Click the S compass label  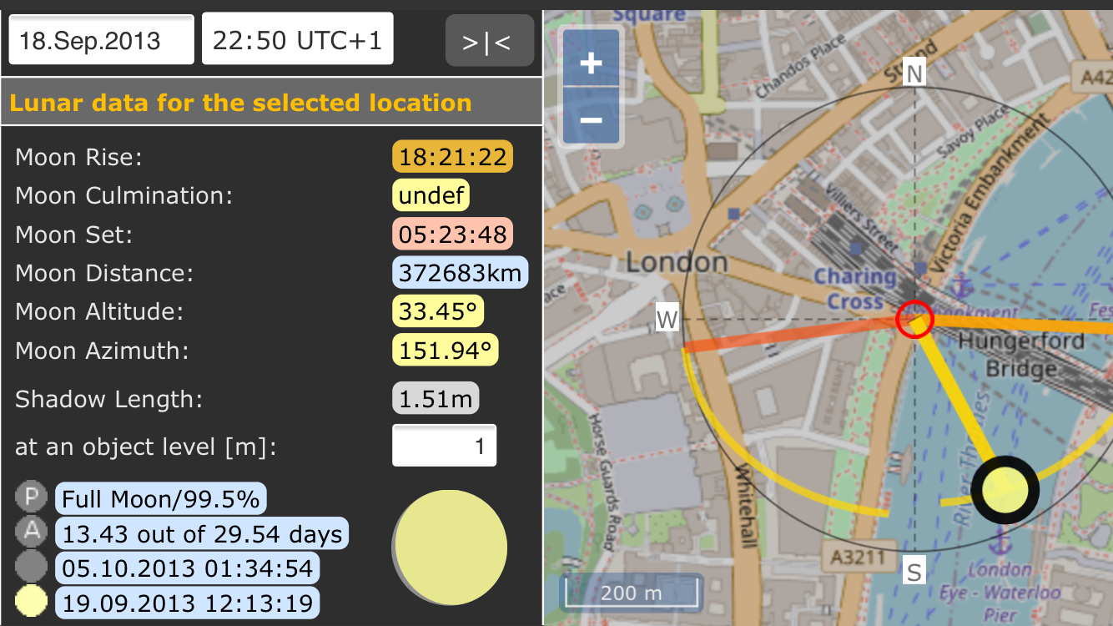[914, 573]
